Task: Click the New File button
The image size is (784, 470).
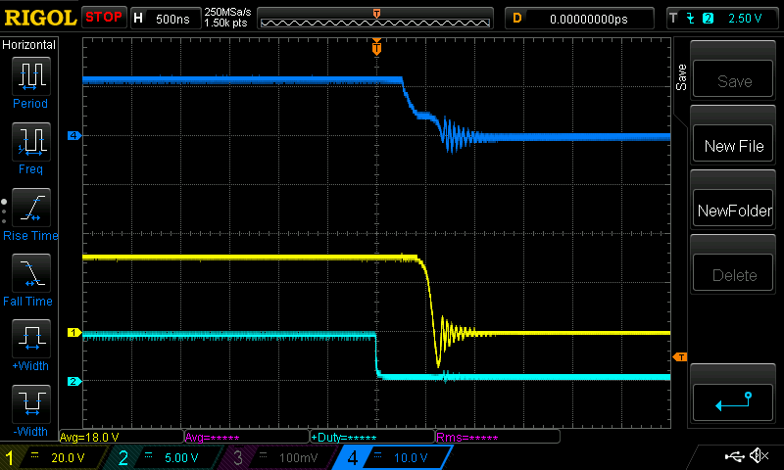Action: [733, 146]
